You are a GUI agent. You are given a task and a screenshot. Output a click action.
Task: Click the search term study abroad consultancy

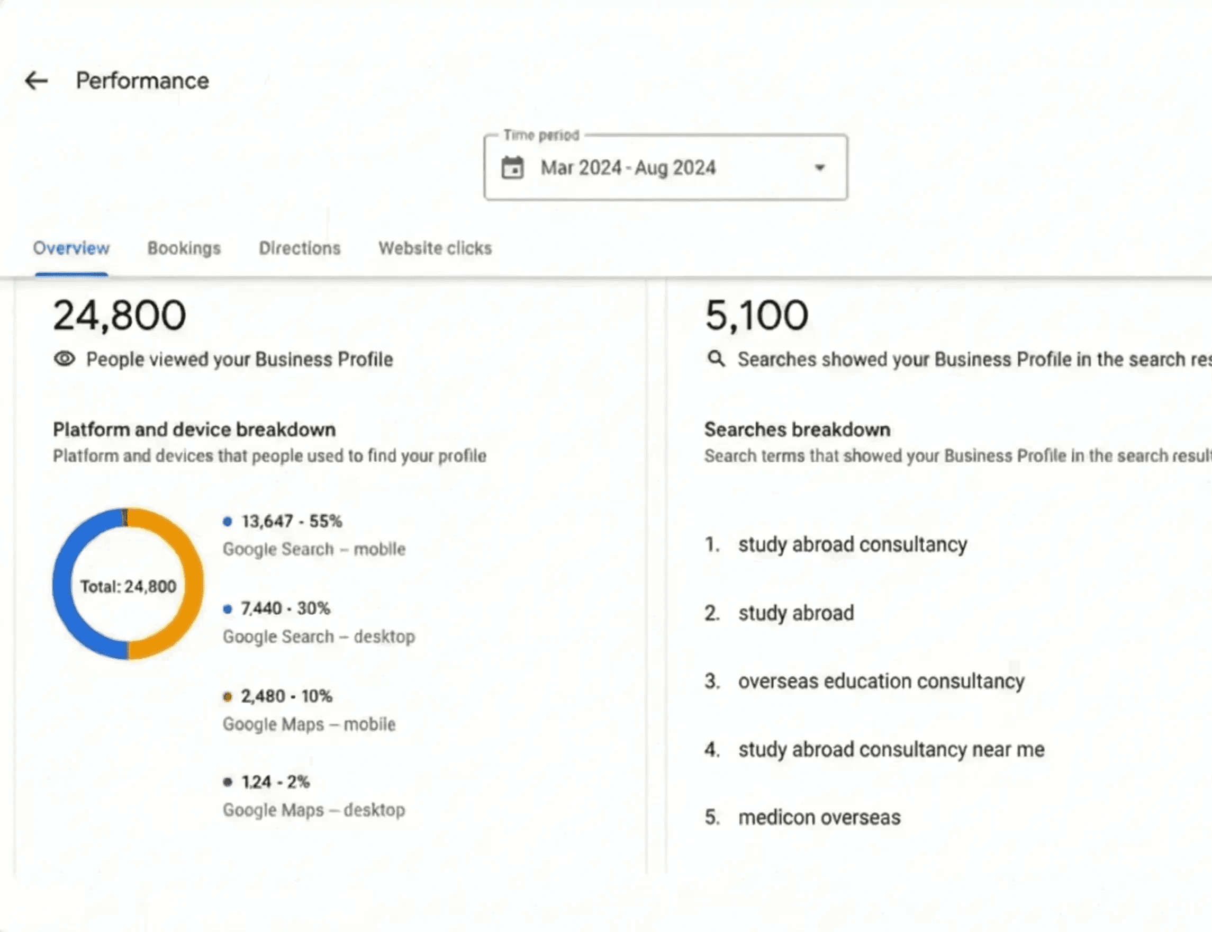pos(852,544)
